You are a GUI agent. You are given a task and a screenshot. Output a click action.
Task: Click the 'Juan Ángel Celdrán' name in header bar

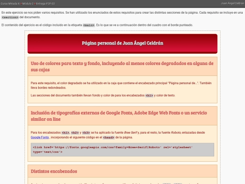[232, 3]
